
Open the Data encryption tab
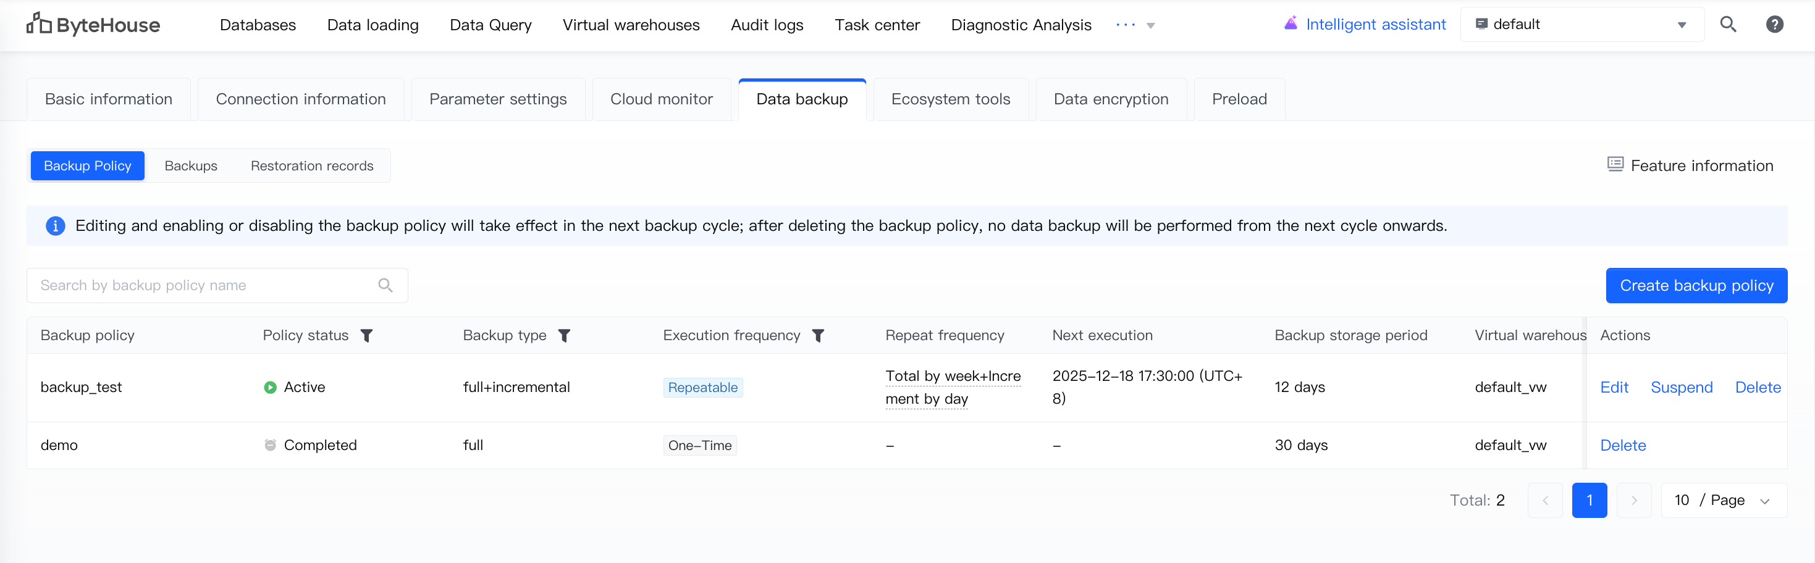[x=1110, y=99]
